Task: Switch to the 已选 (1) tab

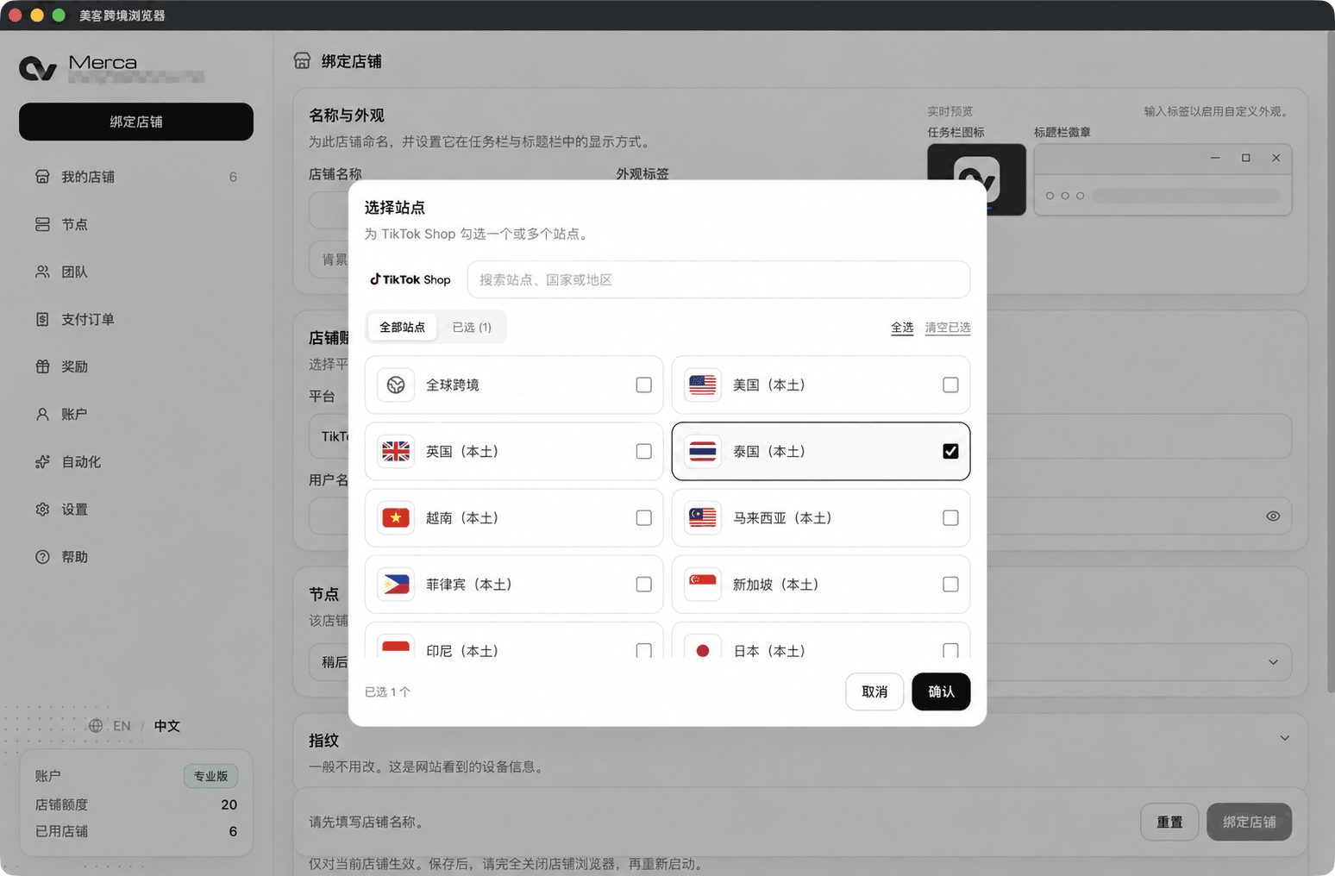Action: 472,328
